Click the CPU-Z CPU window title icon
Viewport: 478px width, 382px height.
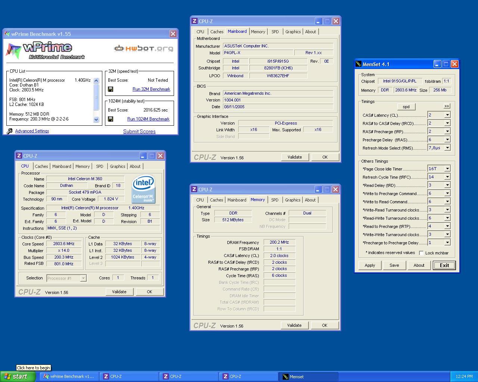tap(19, 156)
